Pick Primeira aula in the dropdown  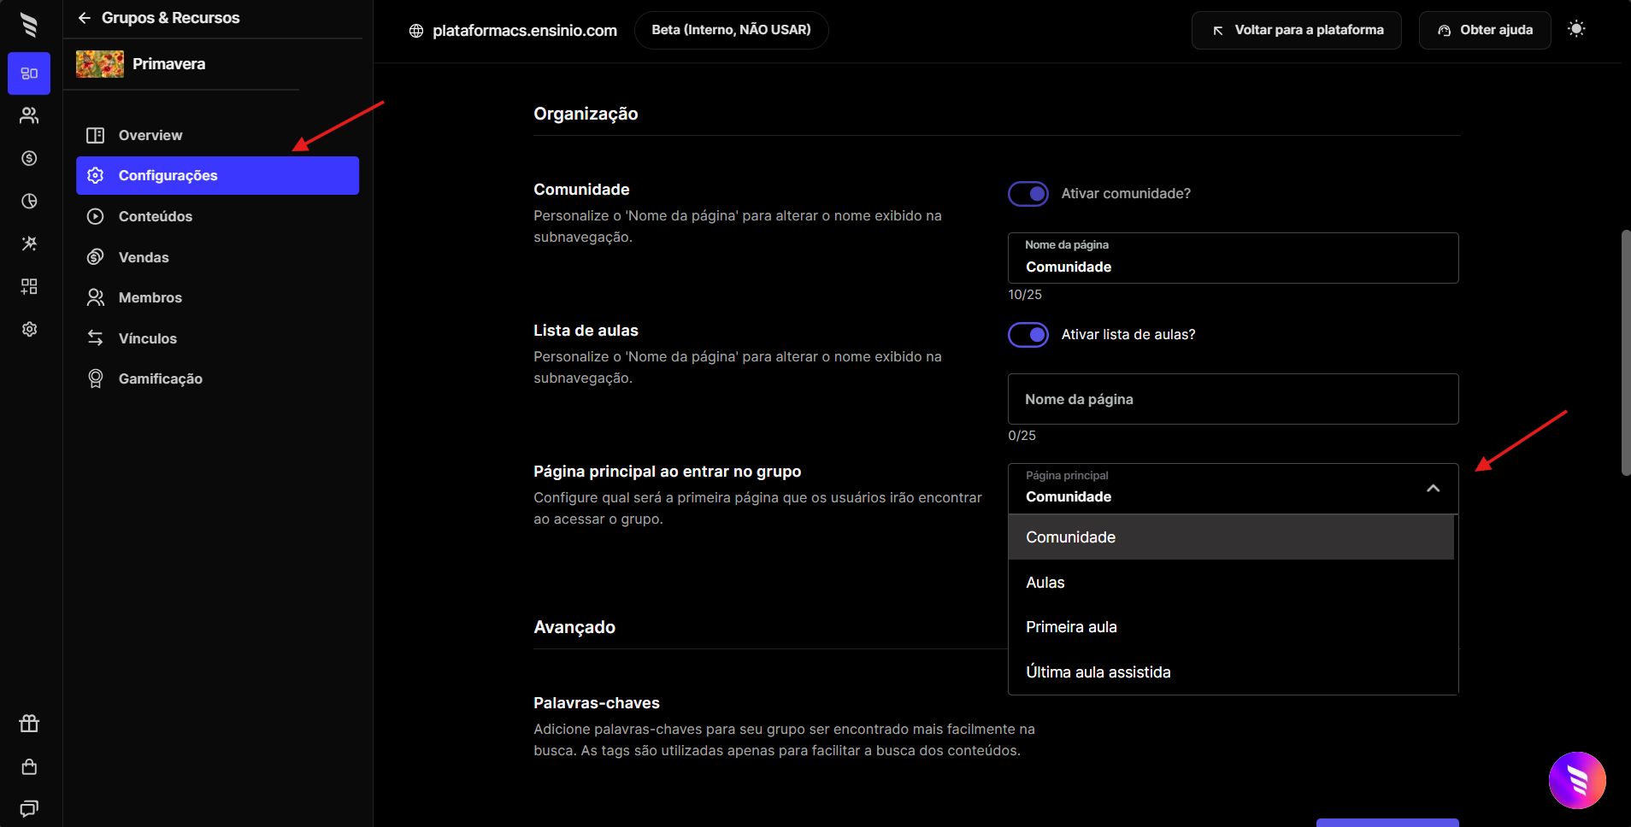[1071, 627]
